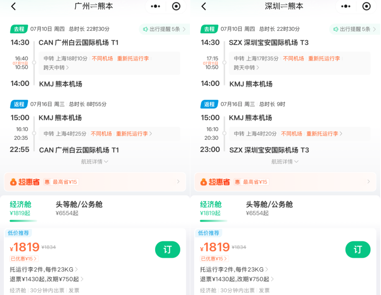Click 广州⇌熊本 page title

coord(94,6)
